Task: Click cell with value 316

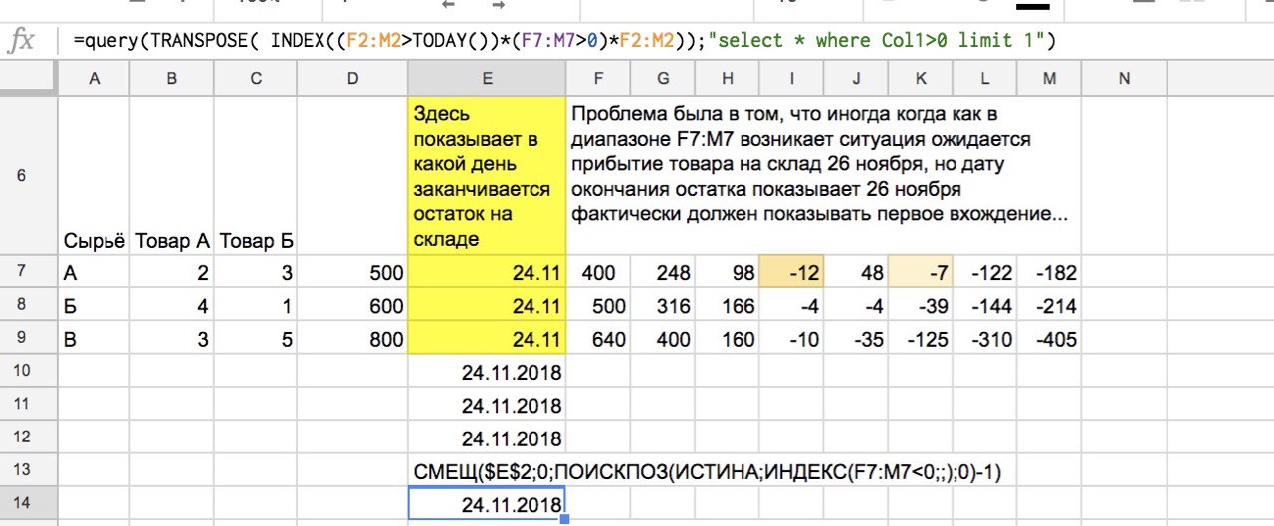Action: [x=662, y=305]
